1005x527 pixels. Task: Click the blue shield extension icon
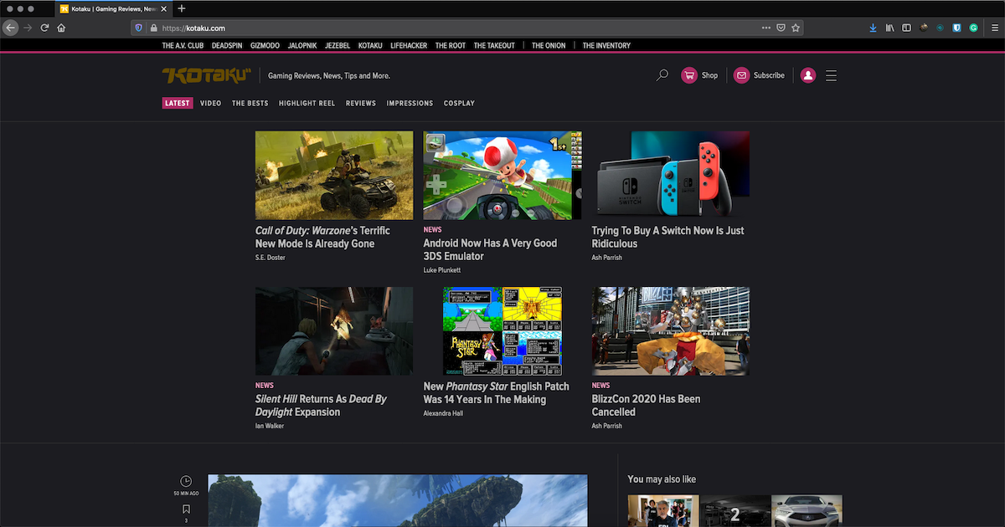click(956, 27)
